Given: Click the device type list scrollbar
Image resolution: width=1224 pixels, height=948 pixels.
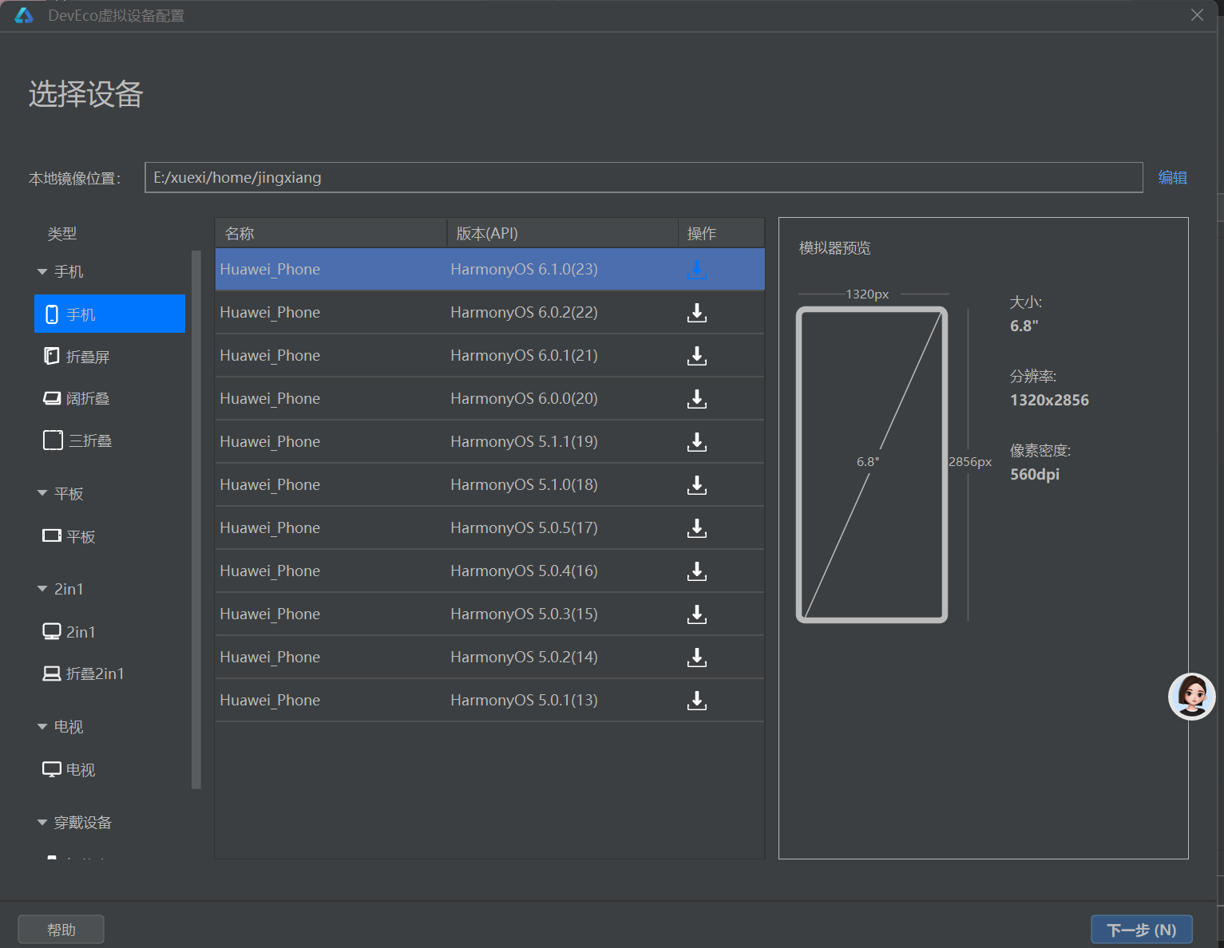Looking at the screenshot, I should (196, 519).
